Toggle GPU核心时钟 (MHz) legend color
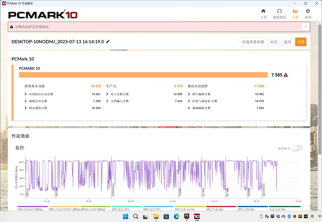This screenshot has width=322, height=222. click(96, 207)
